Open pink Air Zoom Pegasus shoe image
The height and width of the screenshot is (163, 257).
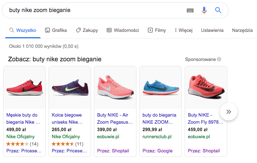115,88
